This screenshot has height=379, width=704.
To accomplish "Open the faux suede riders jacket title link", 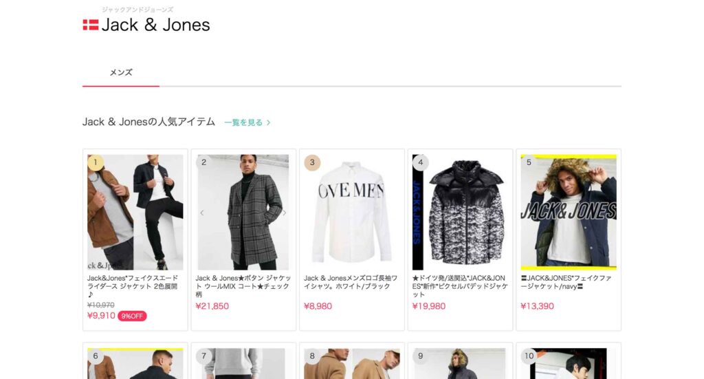I will pos(133,286).
